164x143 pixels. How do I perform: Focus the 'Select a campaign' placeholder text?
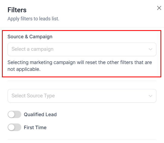point(32,49)
